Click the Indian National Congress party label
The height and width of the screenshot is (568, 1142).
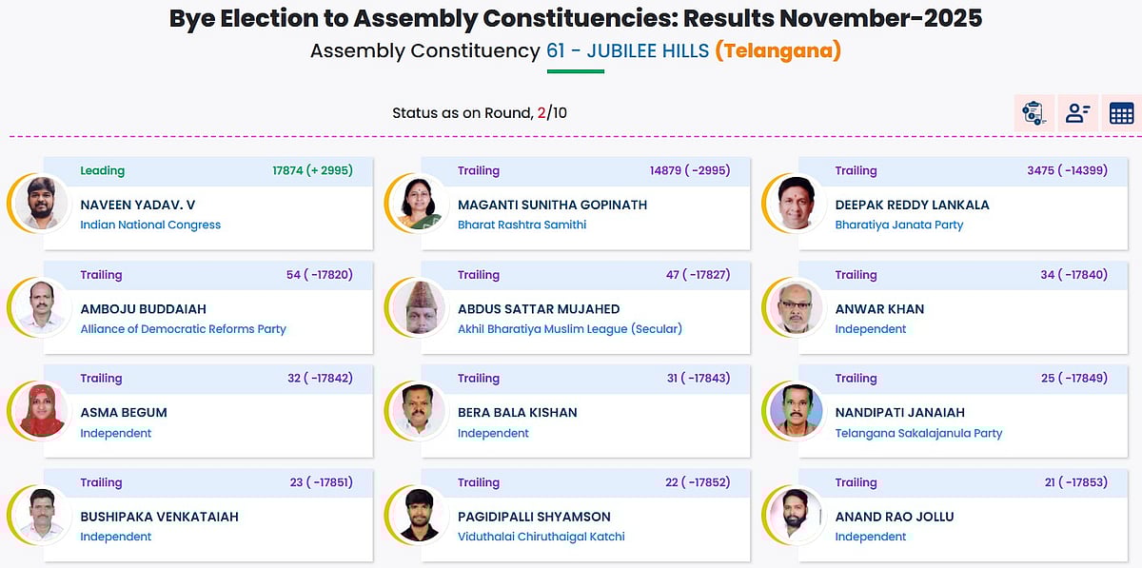(x=150, y=225)
